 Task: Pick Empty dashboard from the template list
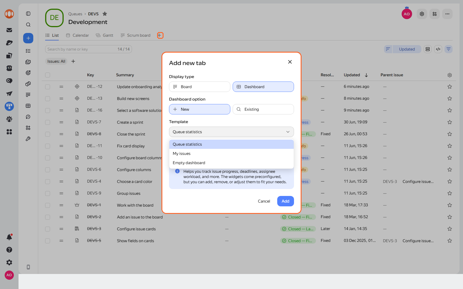[x=231, y=163]
